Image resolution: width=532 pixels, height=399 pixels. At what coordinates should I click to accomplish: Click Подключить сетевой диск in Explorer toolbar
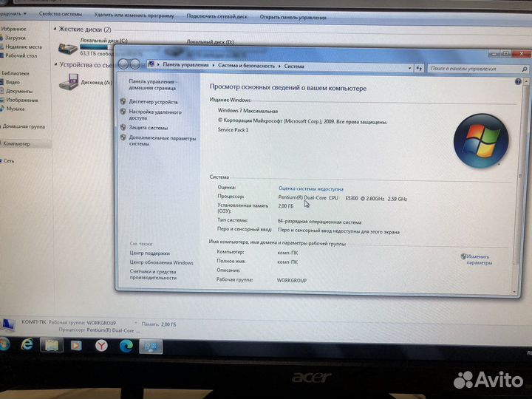[216, 16]
